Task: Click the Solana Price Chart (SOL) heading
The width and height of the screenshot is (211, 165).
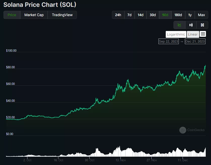Action: coord(40,5)
